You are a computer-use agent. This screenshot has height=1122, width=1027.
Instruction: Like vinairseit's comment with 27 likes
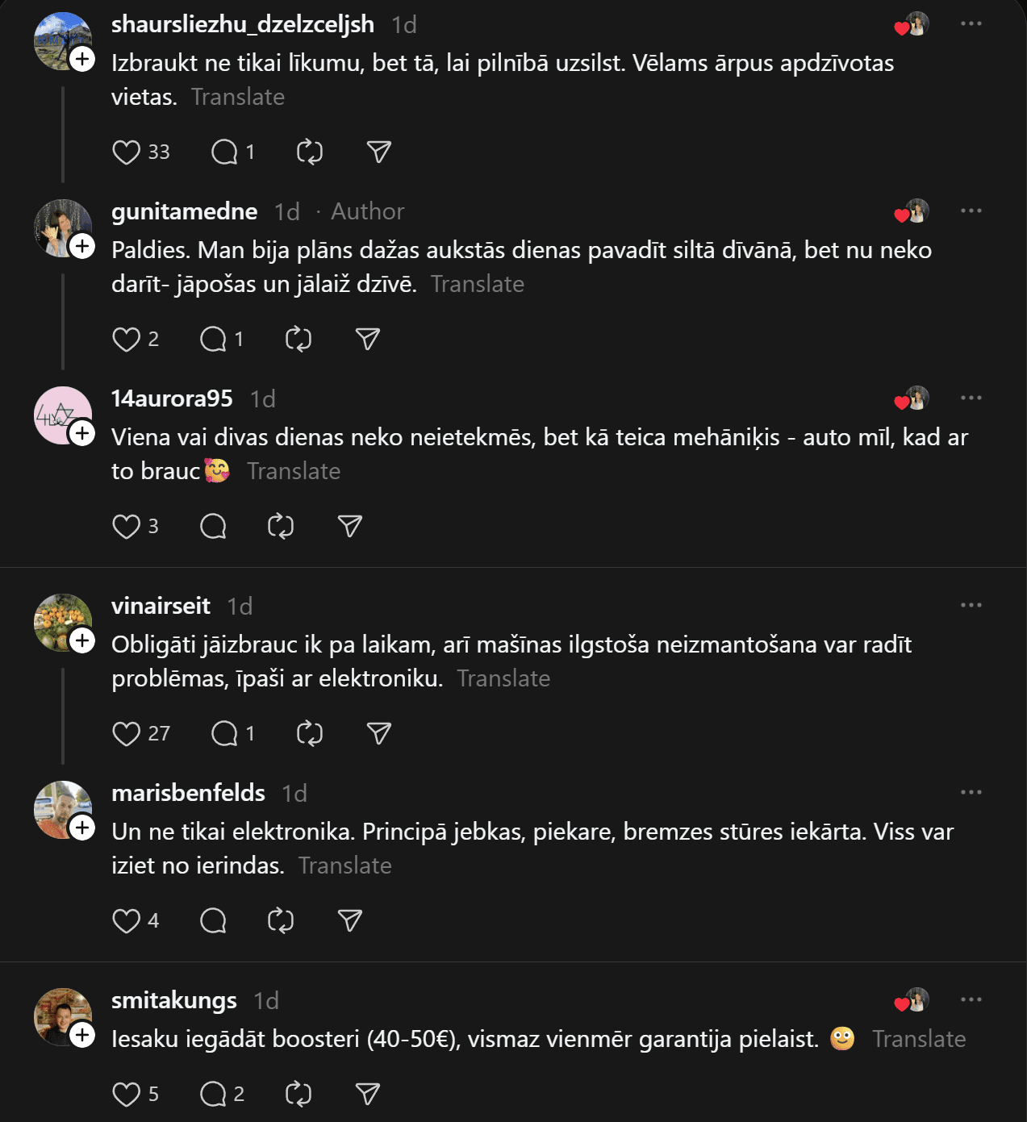127,733
